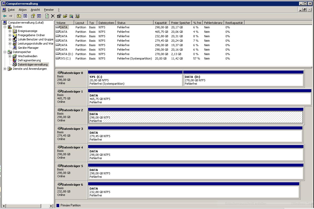Click the forward arrow toolbar icon
Screen dimensions: 314x209
[11, 16]
